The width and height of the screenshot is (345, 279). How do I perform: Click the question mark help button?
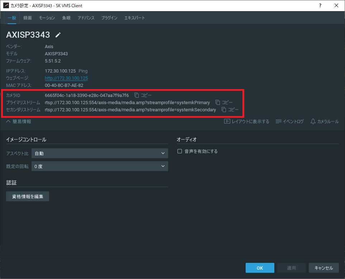tap(320, 5)
